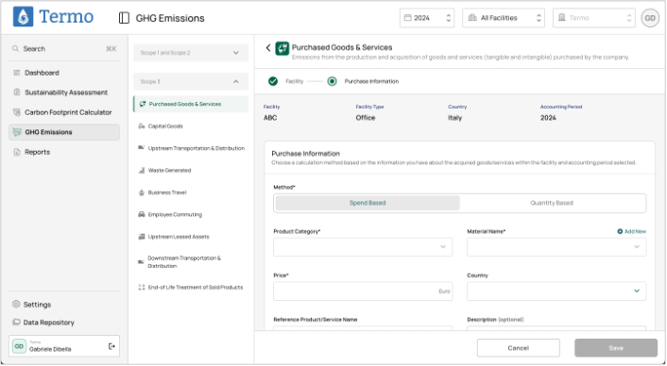Click the logout icon next to Gabriele Dibella
The image size is (667, 366).
[x=111, y=346]
